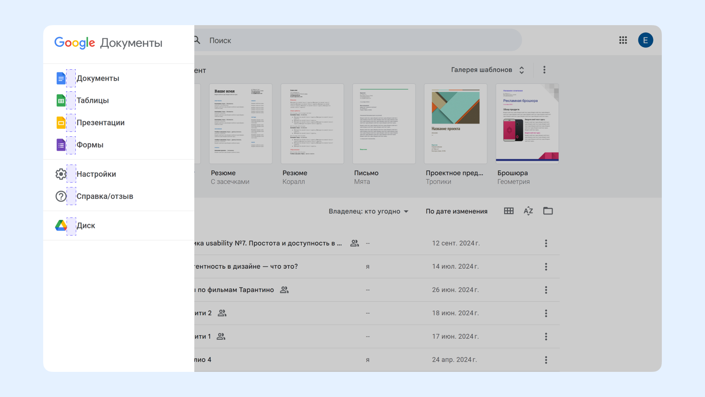Click the Google Документы logo

(x=108, y=43)
